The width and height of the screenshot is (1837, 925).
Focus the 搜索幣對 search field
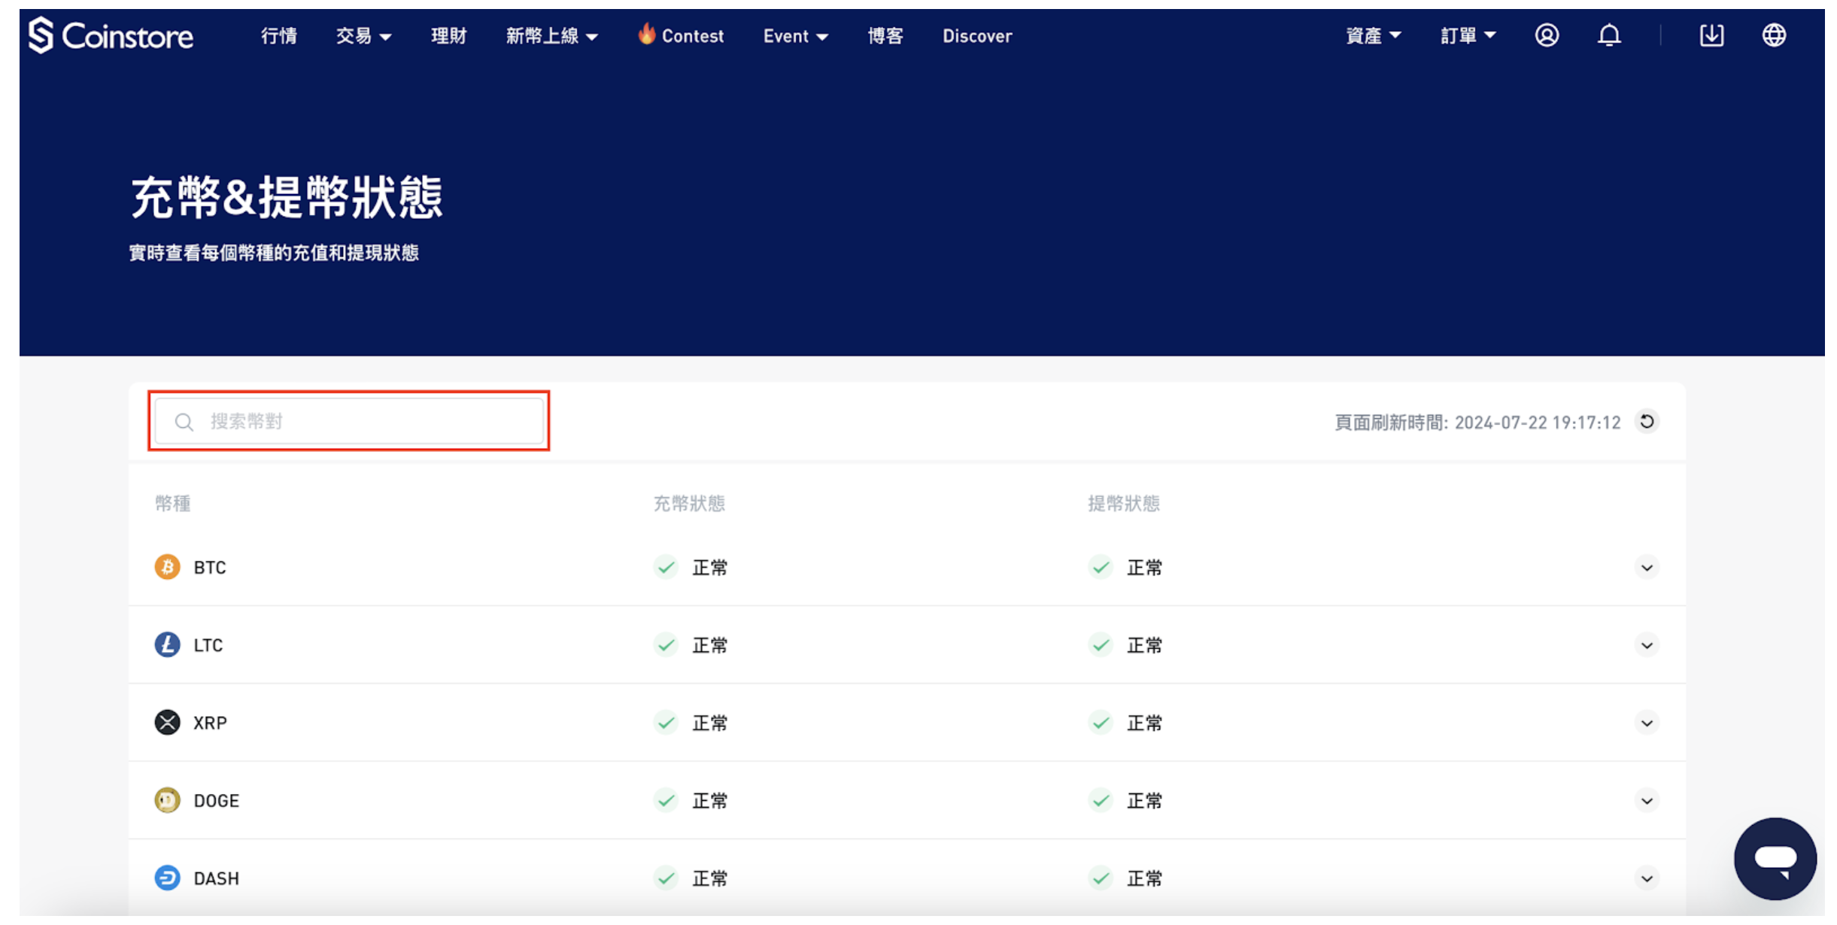click(349, 421)
